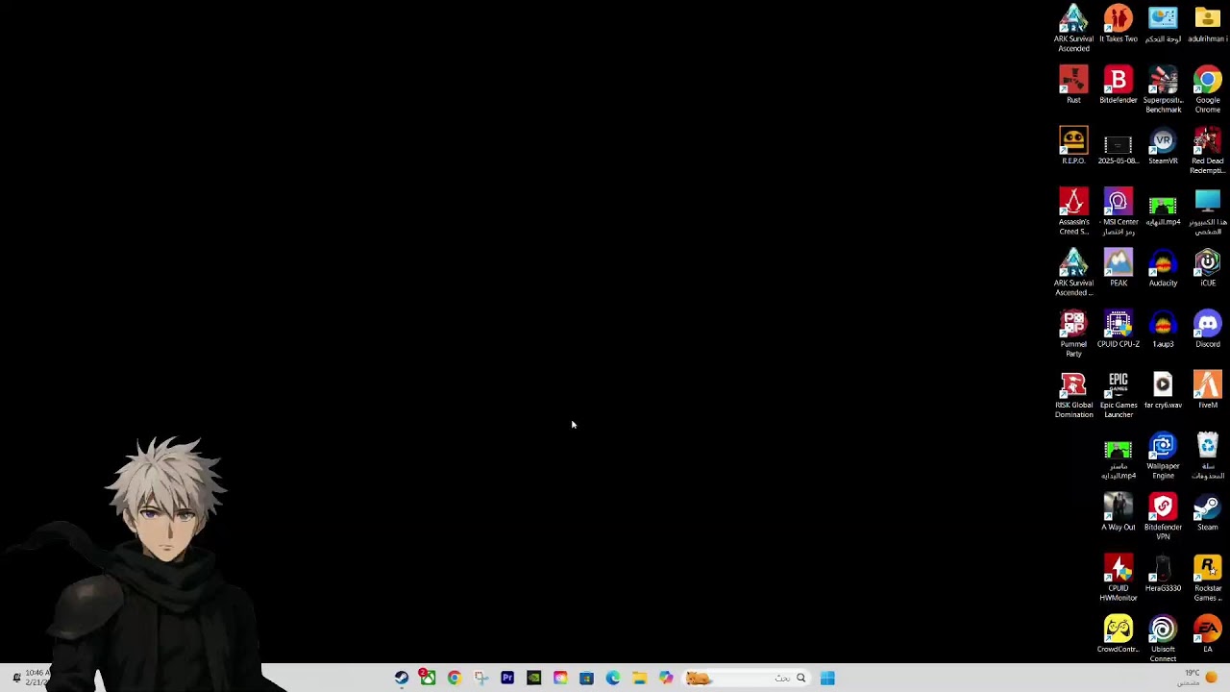
Task: Click the Steam icon in the taskbar
Action: point(402,678)
